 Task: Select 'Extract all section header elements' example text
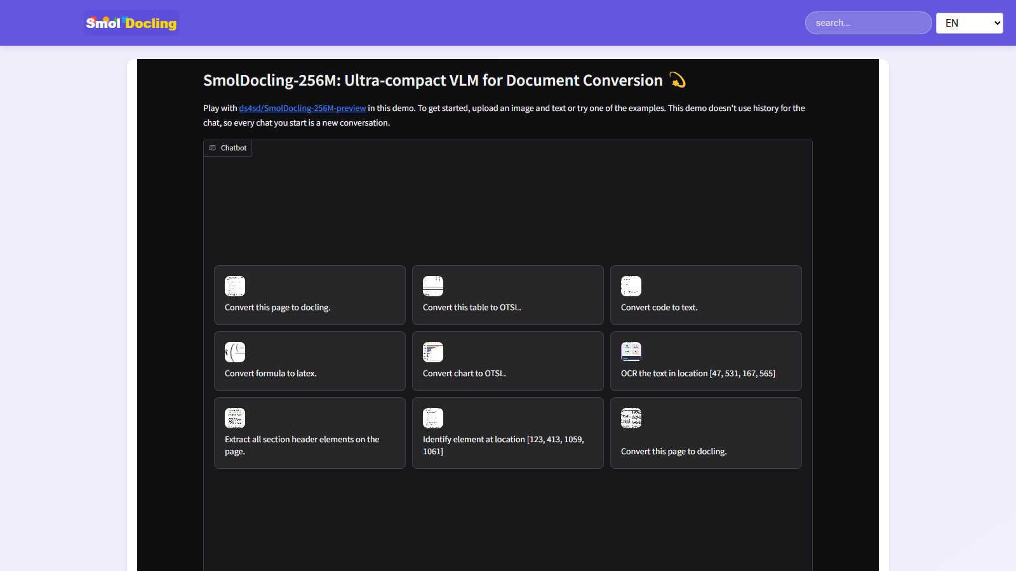[302, 445]
